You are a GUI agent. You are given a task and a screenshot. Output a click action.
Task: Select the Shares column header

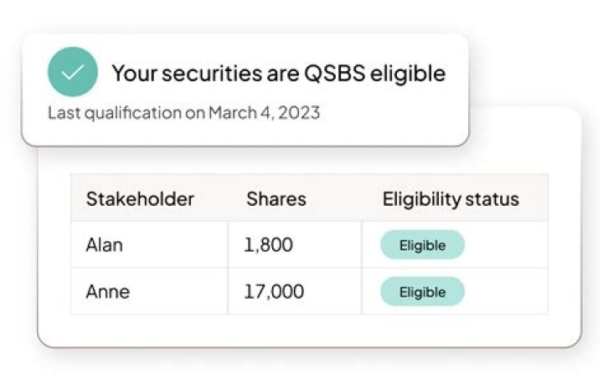click(276, 199)
